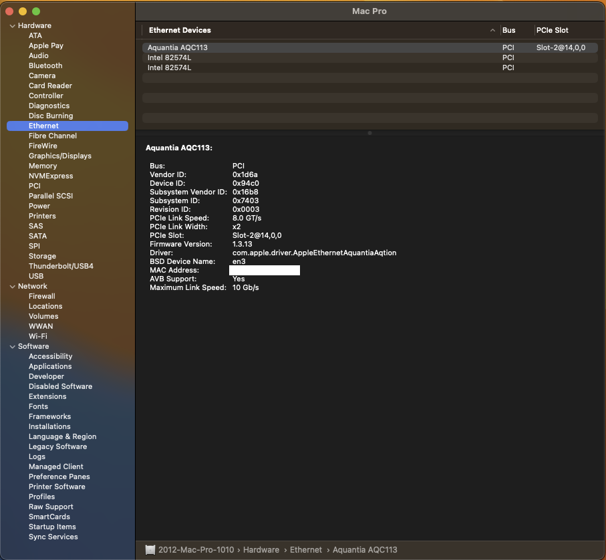
Task: Open Firewall under Network
Action: [x=41, y=297]
